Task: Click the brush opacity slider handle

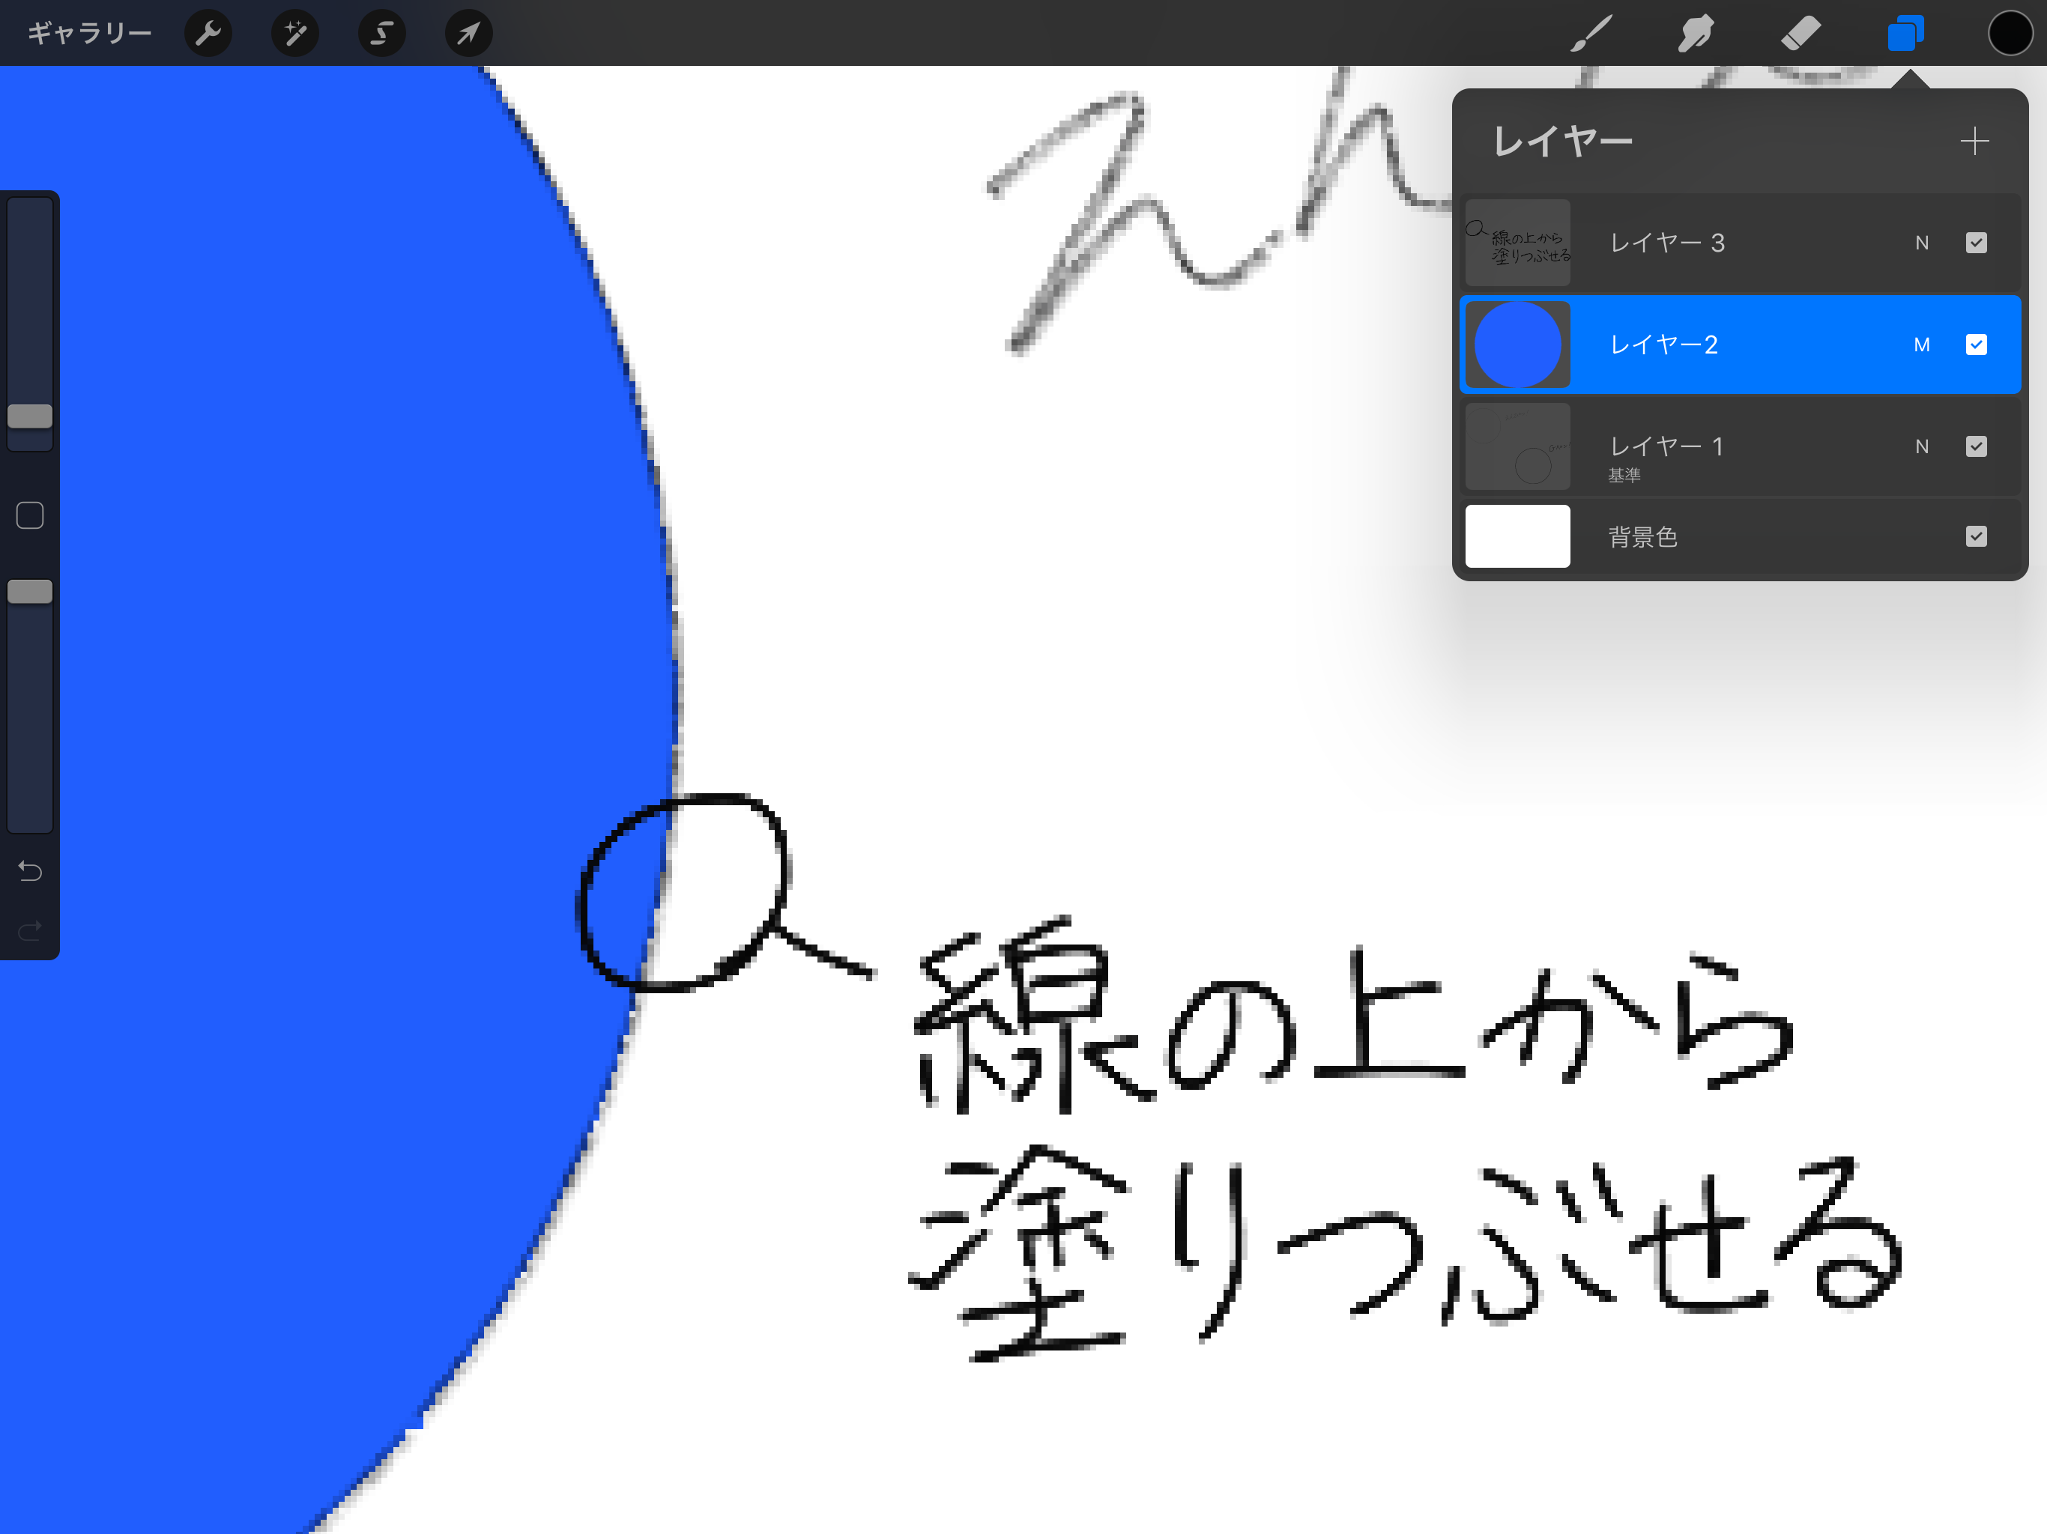Action: tap(30, 592)
